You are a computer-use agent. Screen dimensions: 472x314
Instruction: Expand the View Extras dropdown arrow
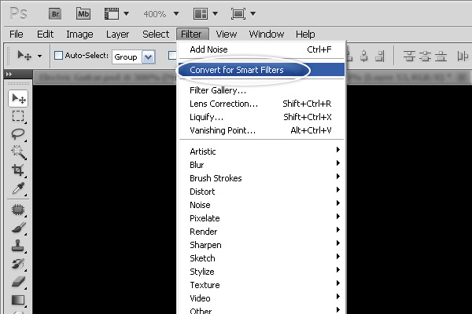point(127,14)
